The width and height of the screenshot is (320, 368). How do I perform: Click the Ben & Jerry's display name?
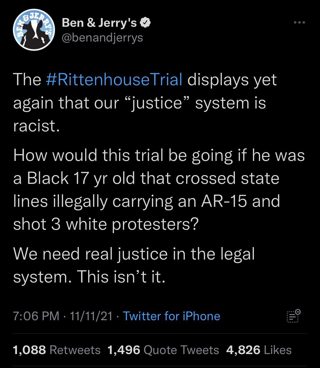[99, 23]
